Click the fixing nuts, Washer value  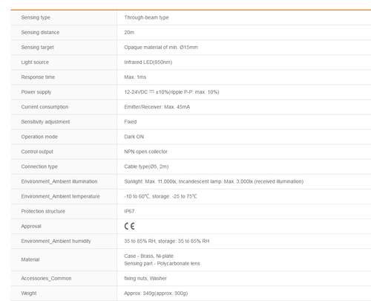pyautogui.click(x=145, y=279)
